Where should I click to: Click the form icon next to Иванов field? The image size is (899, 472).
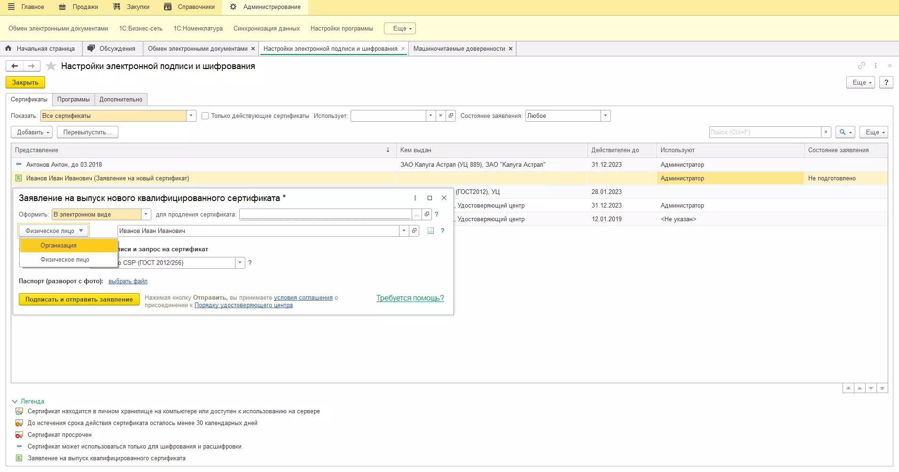(x=430, y=231)
